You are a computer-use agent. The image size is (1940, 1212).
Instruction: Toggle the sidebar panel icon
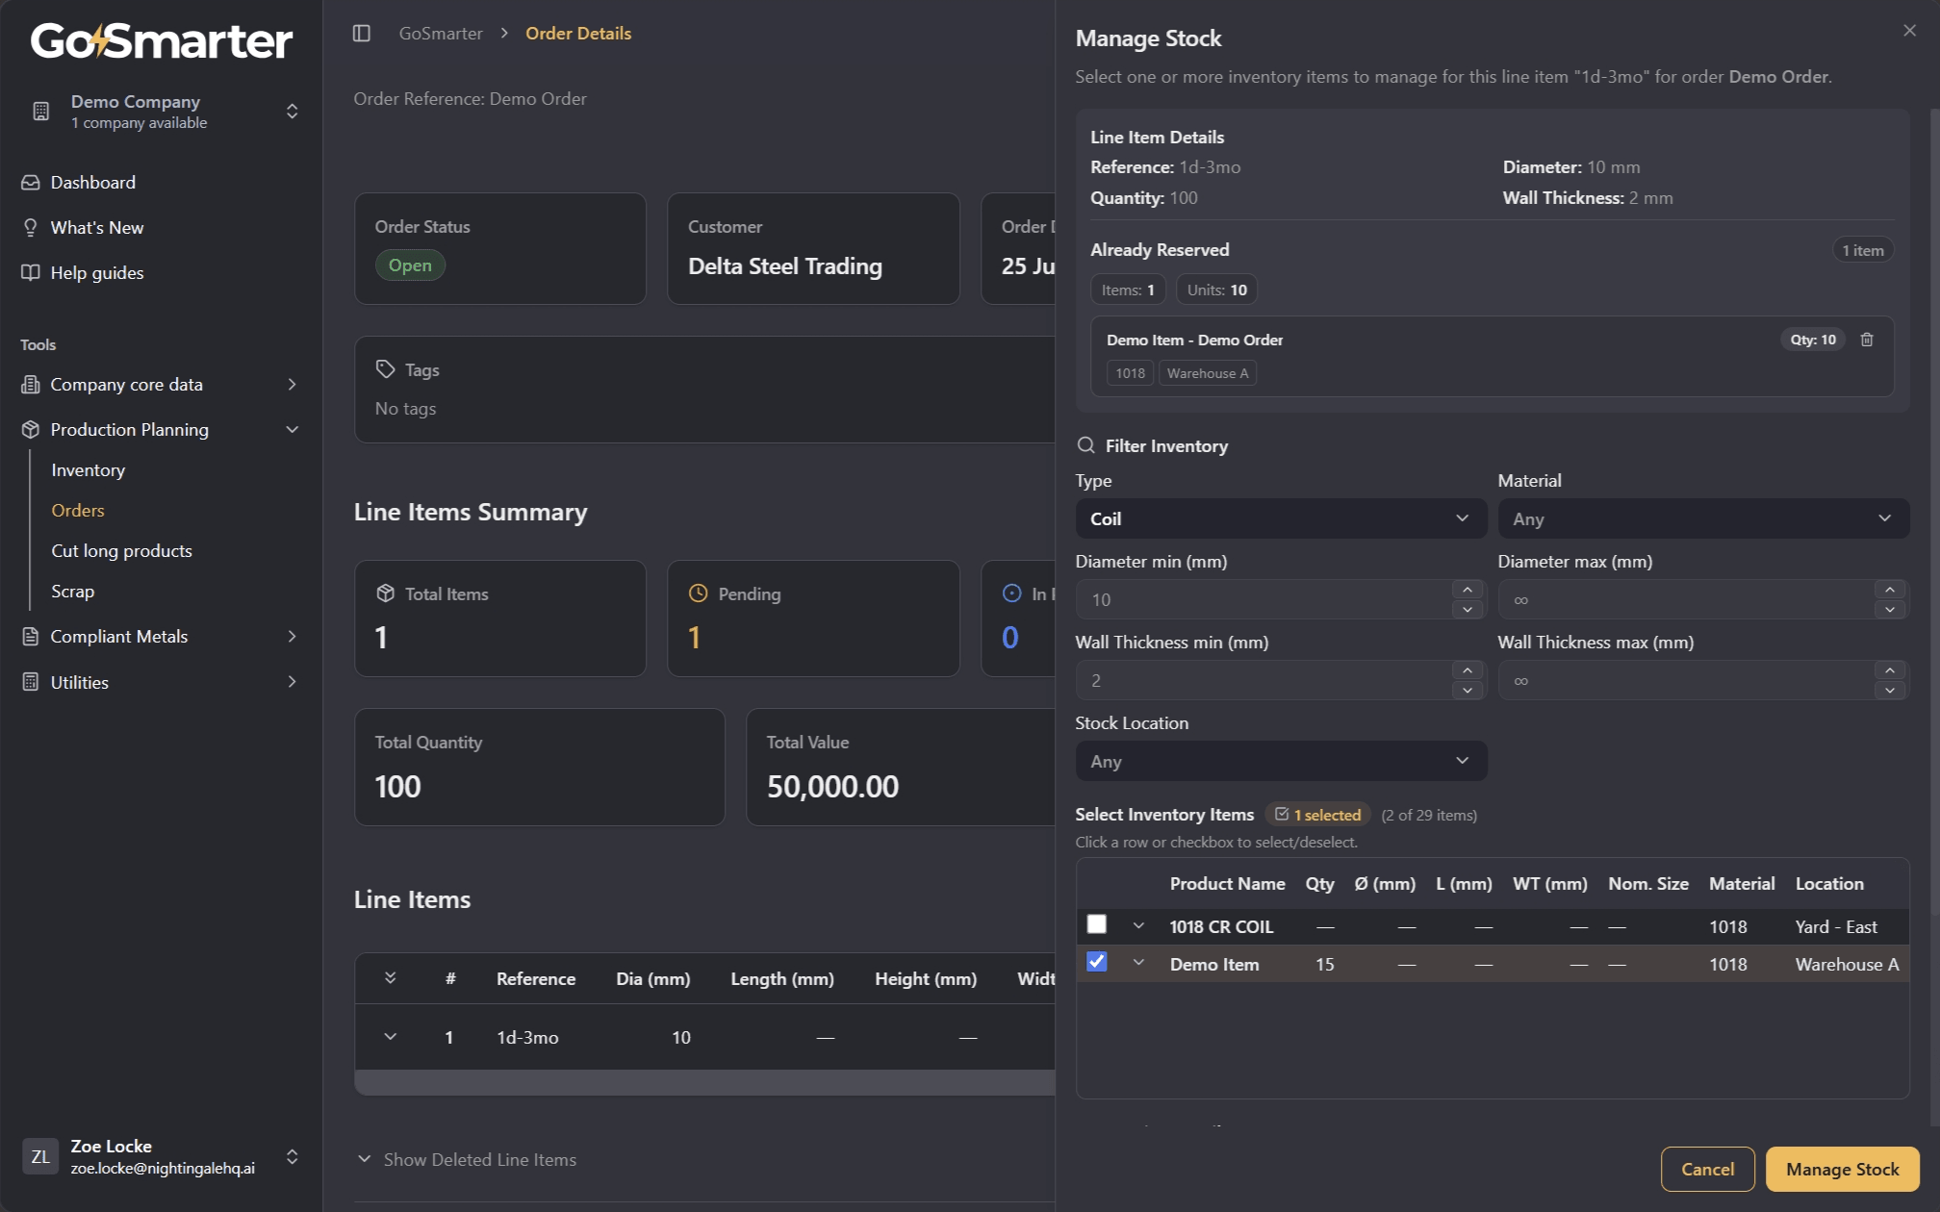point(362,34)
